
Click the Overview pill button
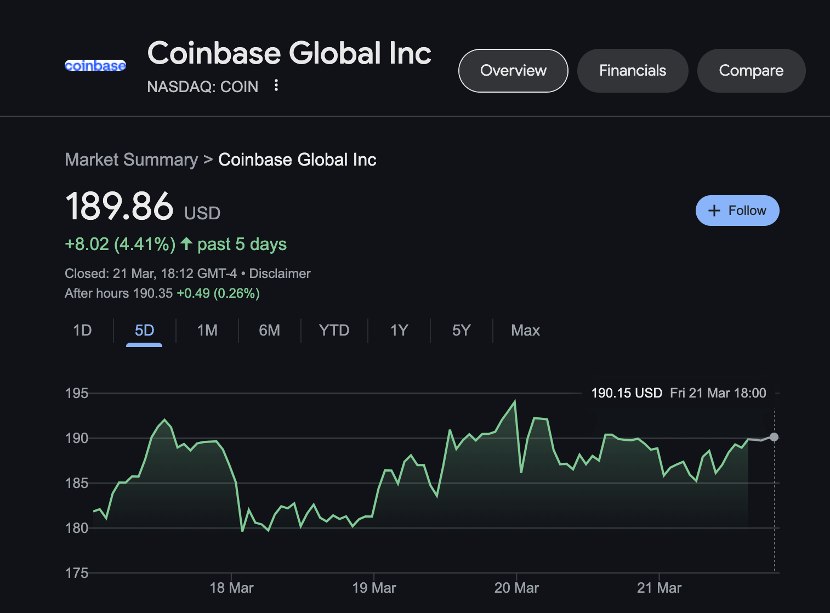click(x=513, y=70)
